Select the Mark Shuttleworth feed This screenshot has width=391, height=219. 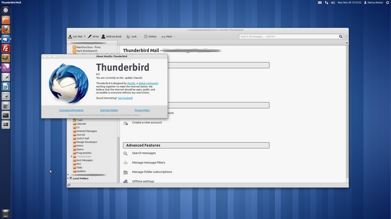(85, 51)
